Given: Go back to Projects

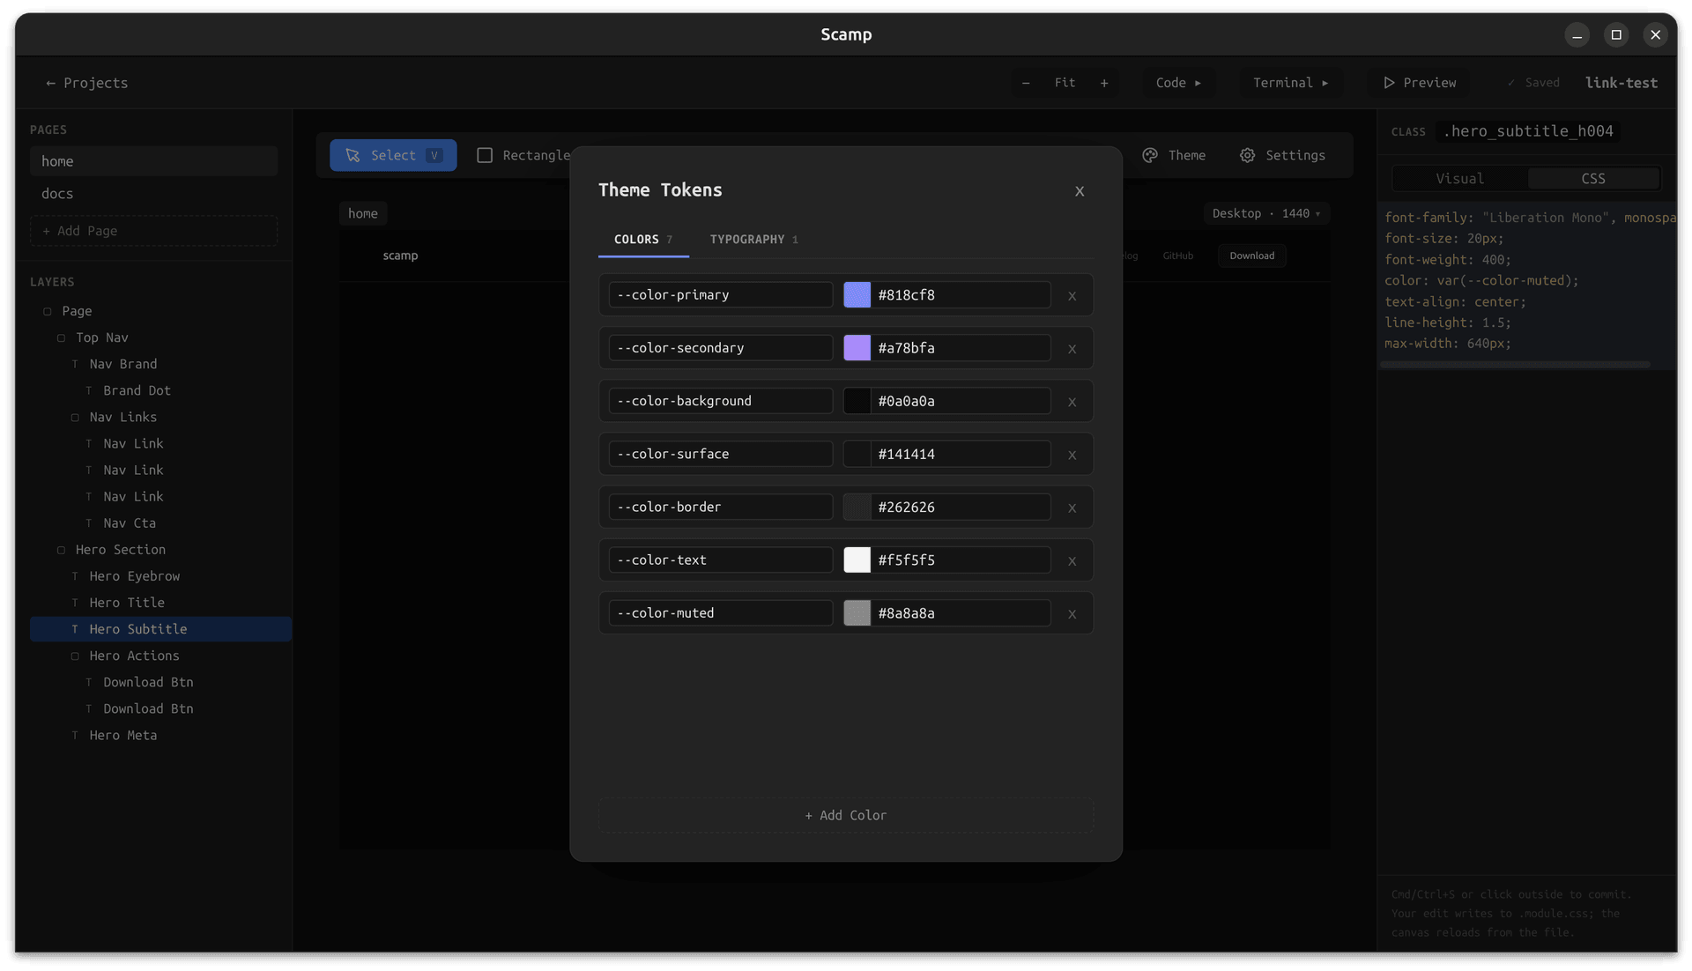Looking at the screenshot, I should click(86, 83).
